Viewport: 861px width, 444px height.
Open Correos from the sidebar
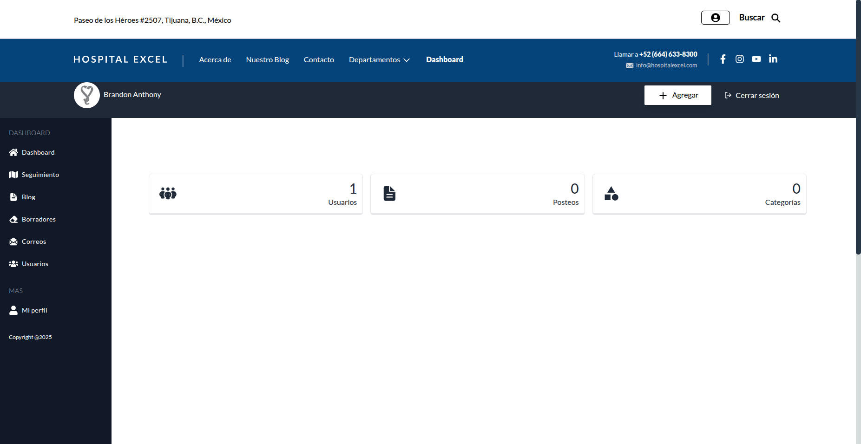pos(33,242)
